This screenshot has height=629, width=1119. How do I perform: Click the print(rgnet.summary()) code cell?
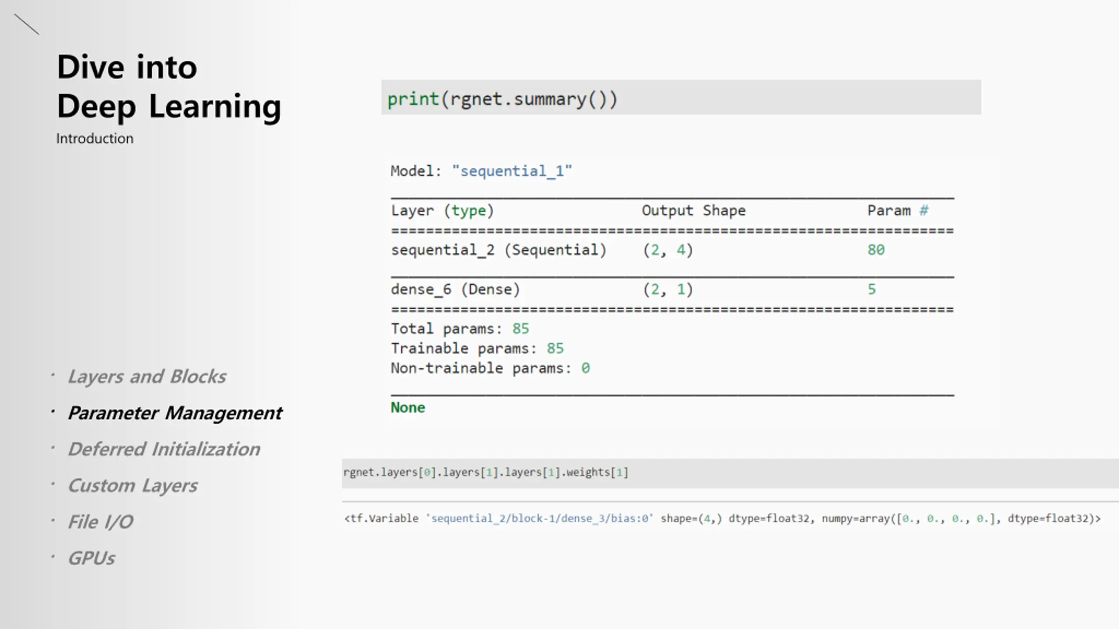(x=681, y=97)
